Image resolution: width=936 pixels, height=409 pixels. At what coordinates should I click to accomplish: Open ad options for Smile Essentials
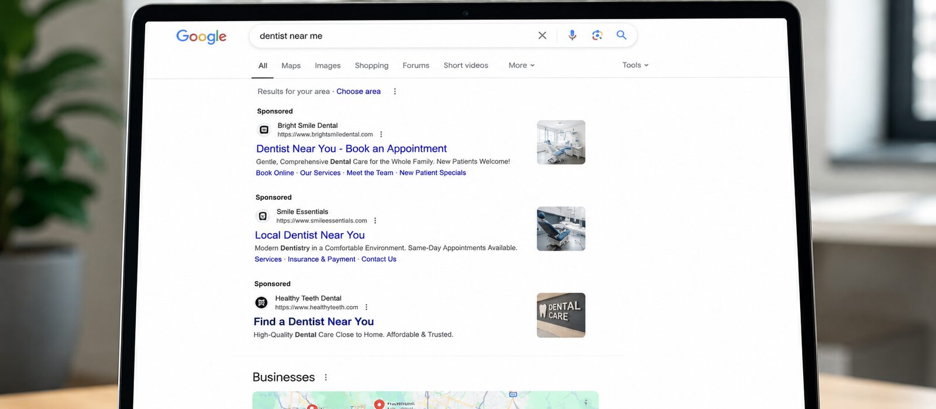[375, 221]
